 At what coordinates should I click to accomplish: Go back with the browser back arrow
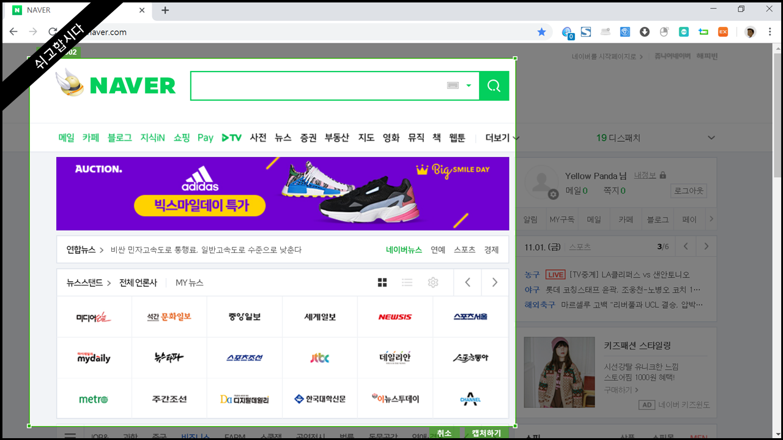[13, 32]
